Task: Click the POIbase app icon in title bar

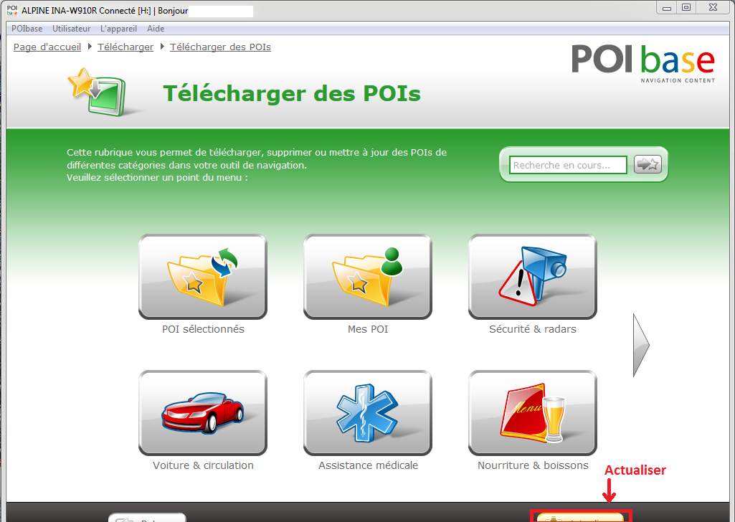Action: [x=12, y=11]
